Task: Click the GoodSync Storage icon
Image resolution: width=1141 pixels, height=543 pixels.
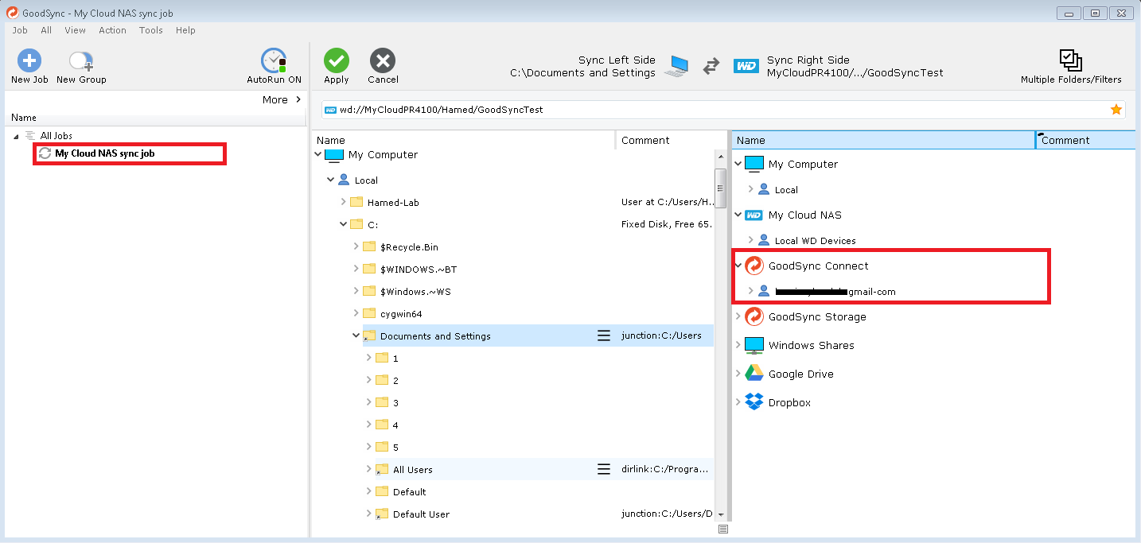Action: pos(754,316)
